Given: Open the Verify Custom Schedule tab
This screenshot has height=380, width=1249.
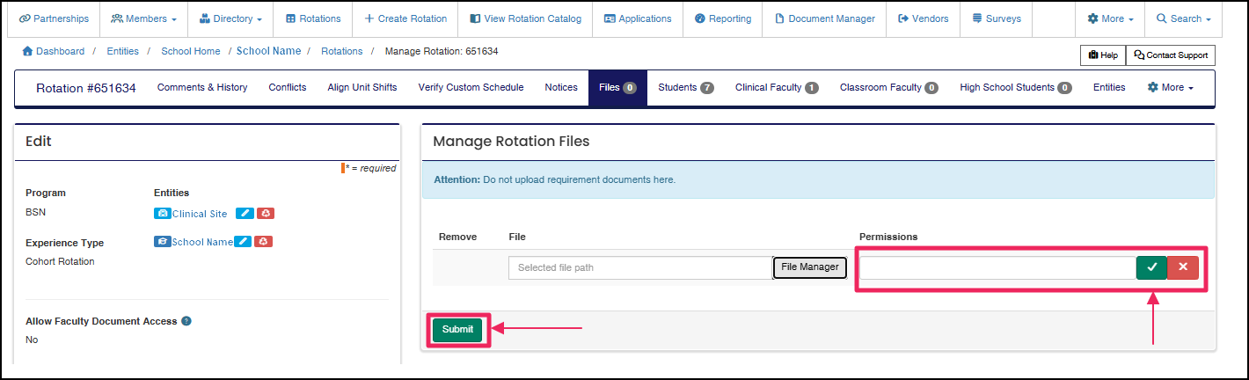Looking at the screenshot, I should pyautogui.click(x=471, y=88).
